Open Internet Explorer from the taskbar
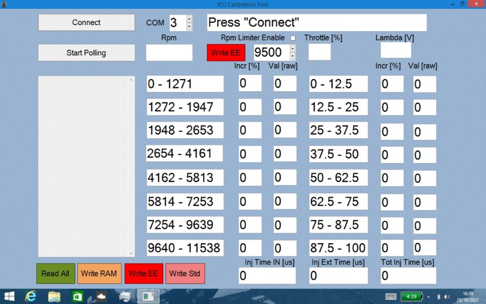The image size is (486, 304). (x=31, y=296)
